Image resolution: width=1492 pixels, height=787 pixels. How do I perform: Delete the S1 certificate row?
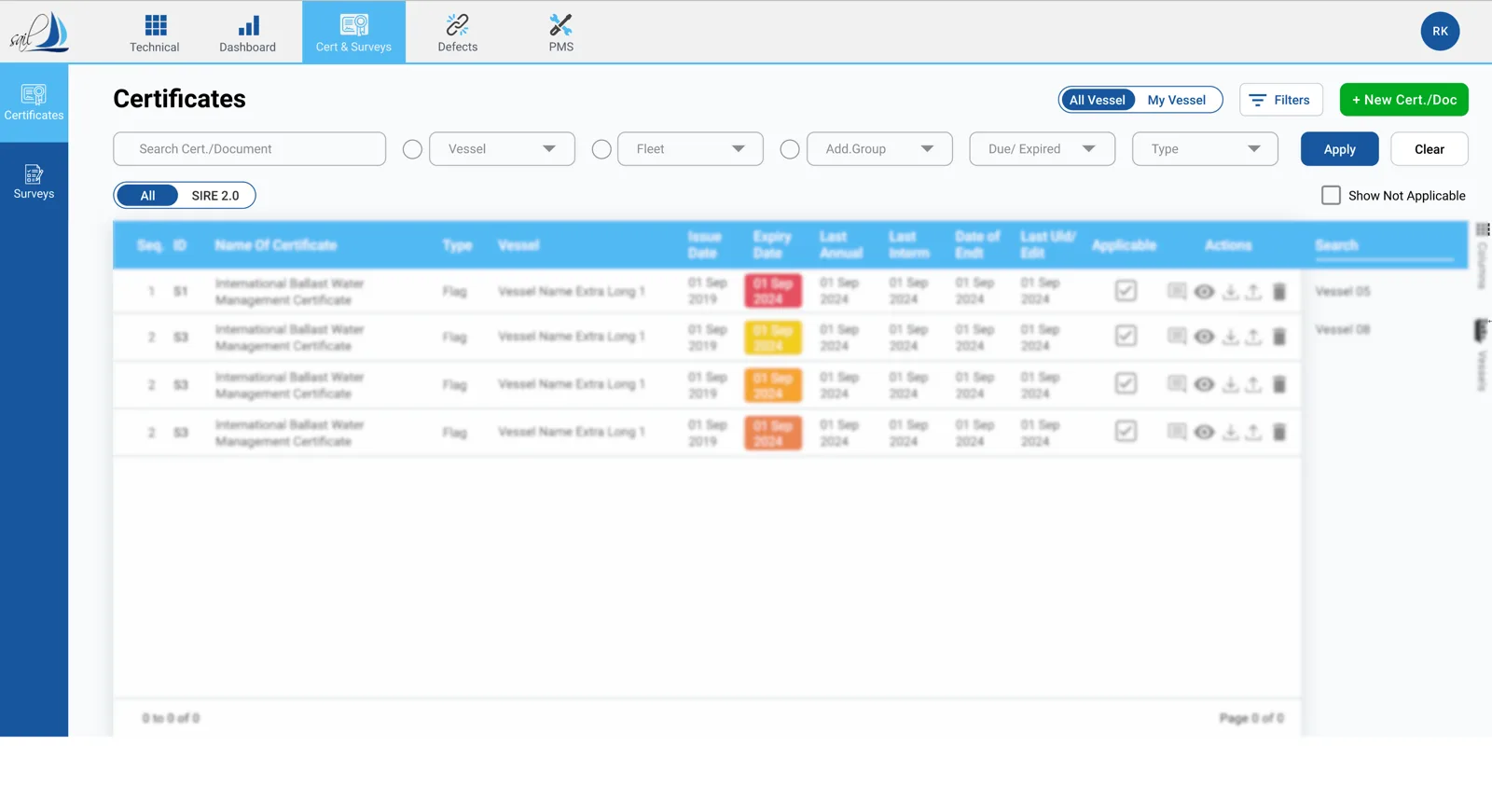pos(1279,292)
